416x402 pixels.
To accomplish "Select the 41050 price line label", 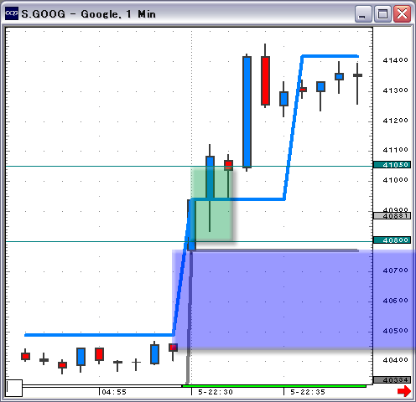I will [392, 165].
